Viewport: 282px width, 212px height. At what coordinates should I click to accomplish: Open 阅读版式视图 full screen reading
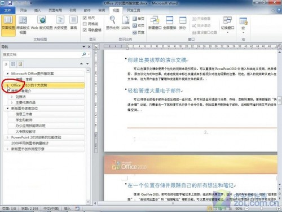point(23,25)
